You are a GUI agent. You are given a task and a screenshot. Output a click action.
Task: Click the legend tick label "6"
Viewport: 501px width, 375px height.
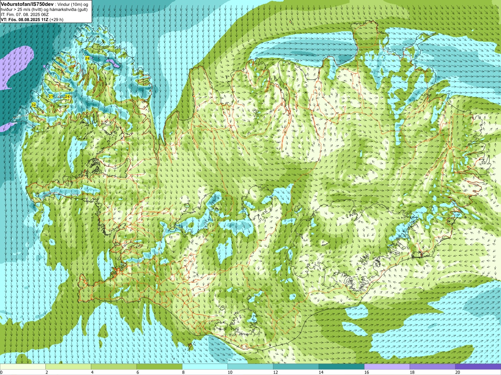click(x=137, y=372)
